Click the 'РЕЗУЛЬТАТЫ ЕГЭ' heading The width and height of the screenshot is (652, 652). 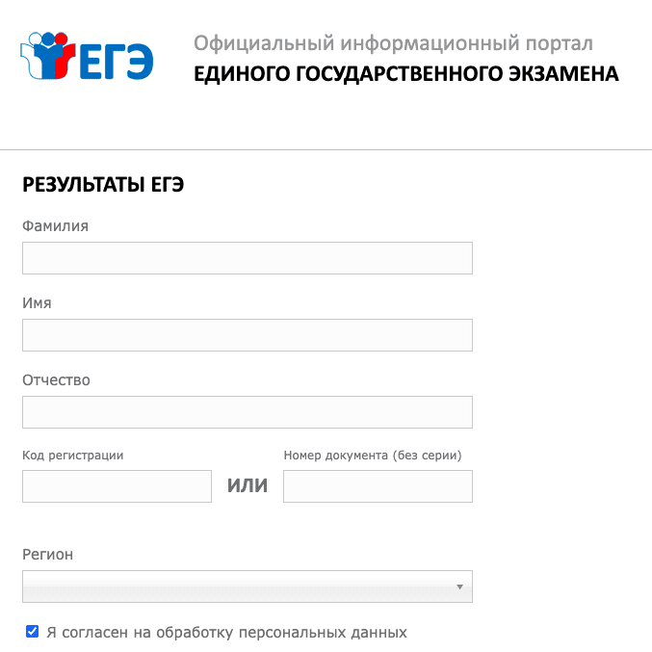coord(103,185)
